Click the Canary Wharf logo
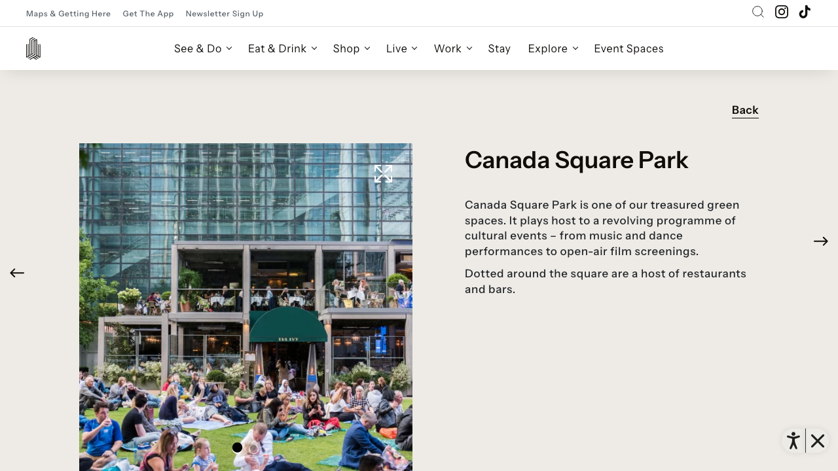Screen dimensions: 838x471 click(x=33, y=48)
